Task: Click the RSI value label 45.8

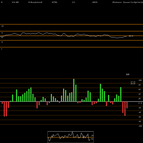Action: [131, 36]
